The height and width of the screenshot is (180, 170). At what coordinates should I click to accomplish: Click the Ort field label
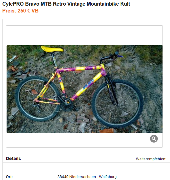pos(9,177)
